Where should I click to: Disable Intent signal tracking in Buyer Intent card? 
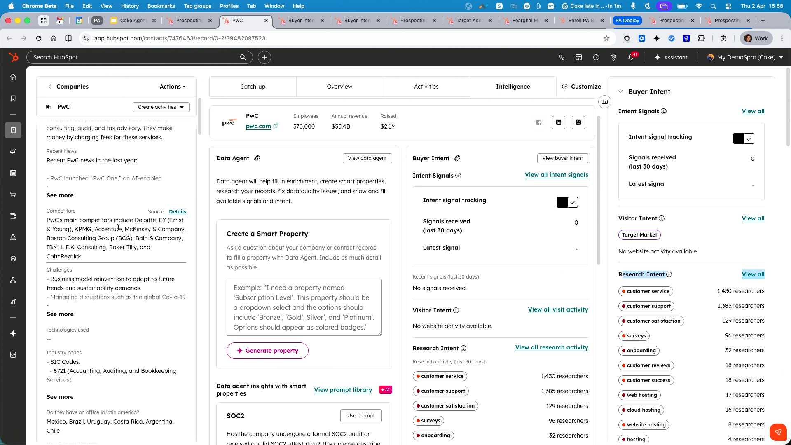pos(567,202)
